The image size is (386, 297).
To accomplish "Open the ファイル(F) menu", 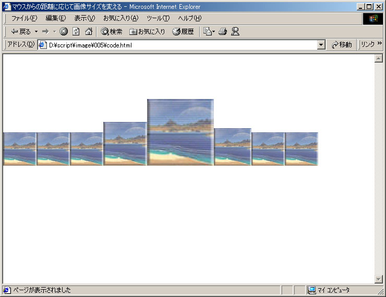I will (x=24, y=18).
